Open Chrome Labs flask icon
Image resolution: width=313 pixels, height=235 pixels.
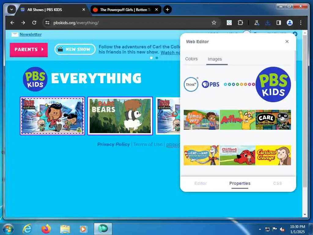[257, 23]
